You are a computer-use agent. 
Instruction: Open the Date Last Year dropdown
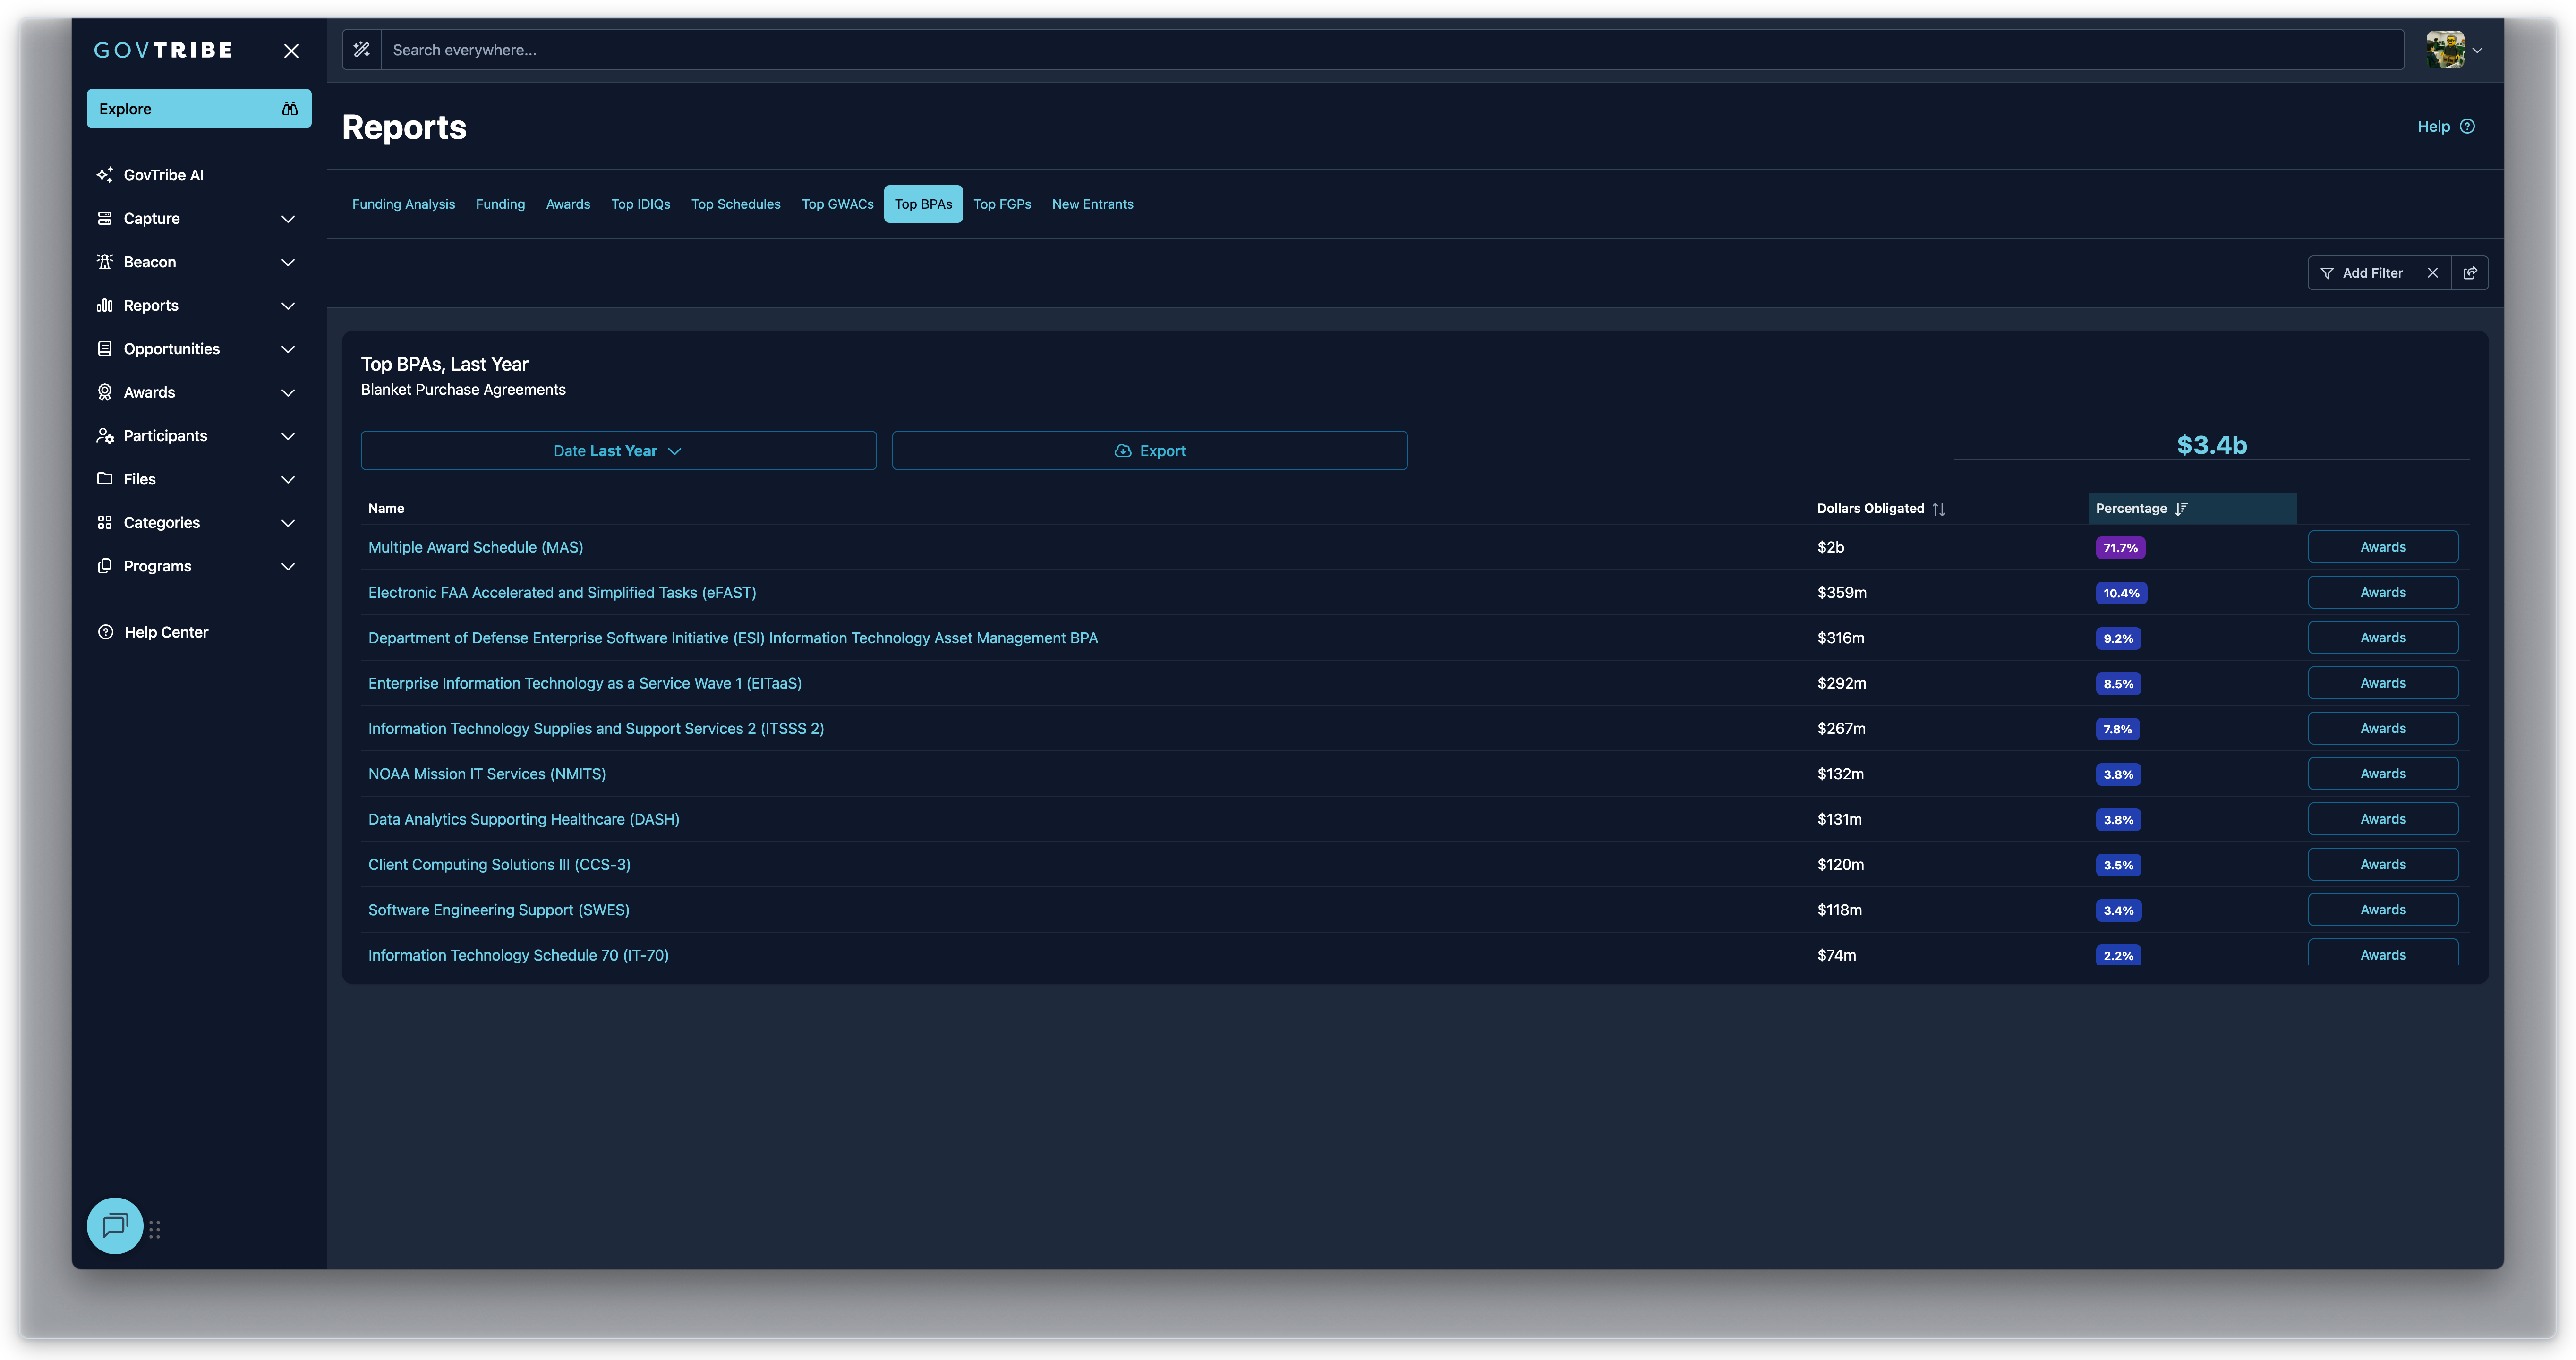618,451
